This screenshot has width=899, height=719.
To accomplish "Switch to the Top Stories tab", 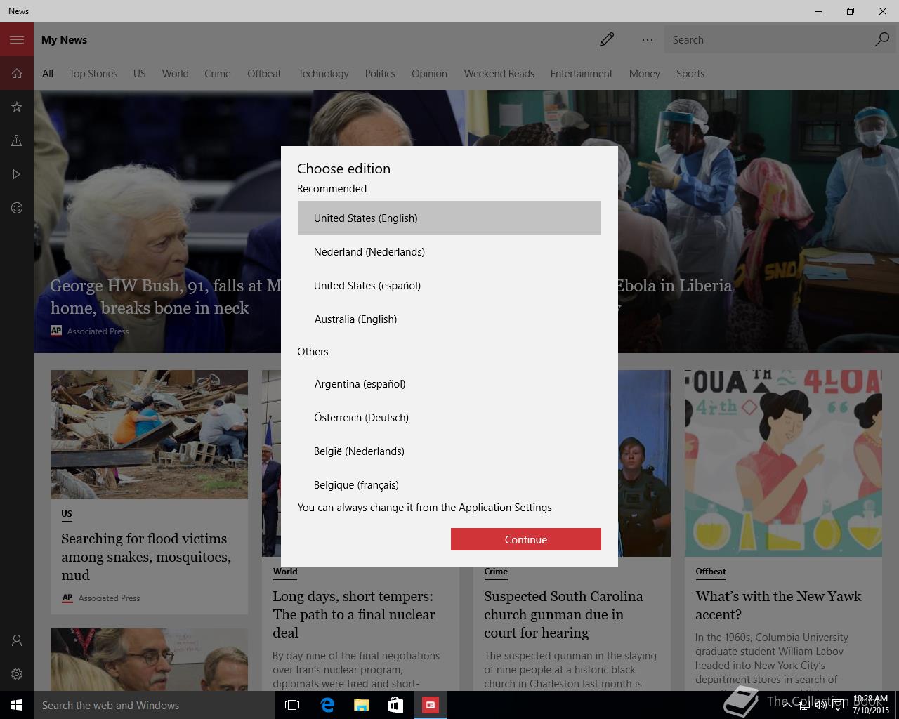I will 93,73.
